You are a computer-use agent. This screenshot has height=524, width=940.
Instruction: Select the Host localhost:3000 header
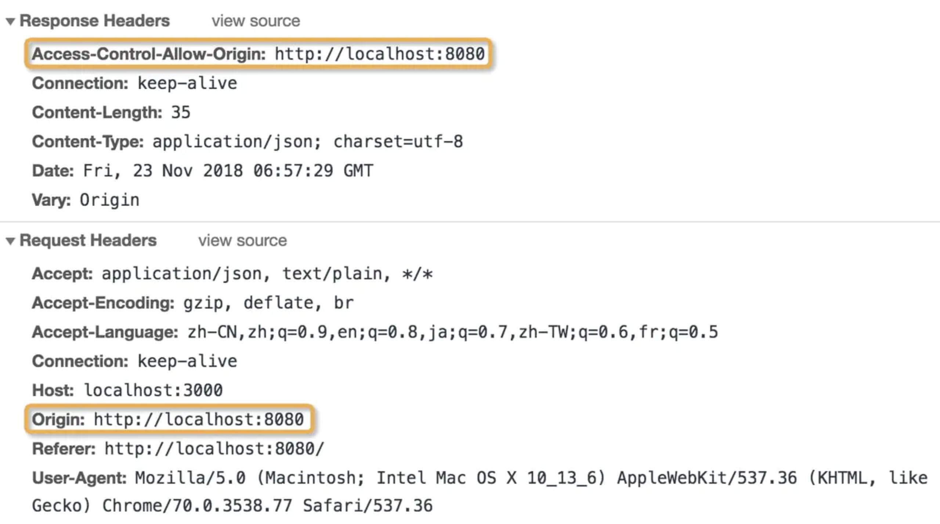click(127, 390)
